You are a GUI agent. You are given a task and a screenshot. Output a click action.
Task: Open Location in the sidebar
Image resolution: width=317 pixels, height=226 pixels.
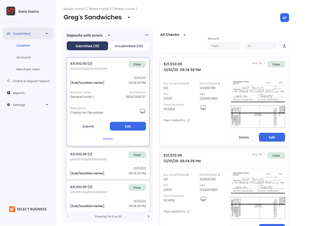pyautogui.click(x=23, y=45)
